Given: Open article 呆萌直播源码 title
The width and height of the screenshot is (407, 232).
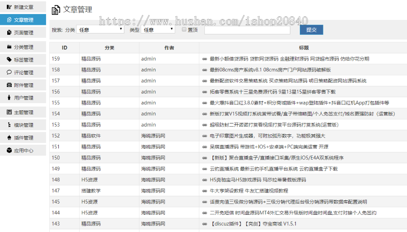Looking at the screenshot, I should click(x=269, y=147).
